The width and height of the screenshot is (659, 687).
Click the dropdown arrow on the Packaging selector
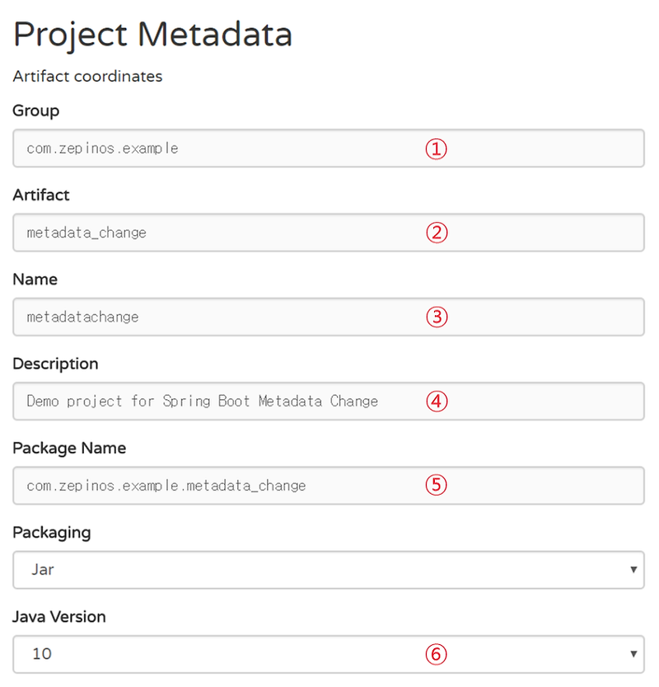(635, 570)
